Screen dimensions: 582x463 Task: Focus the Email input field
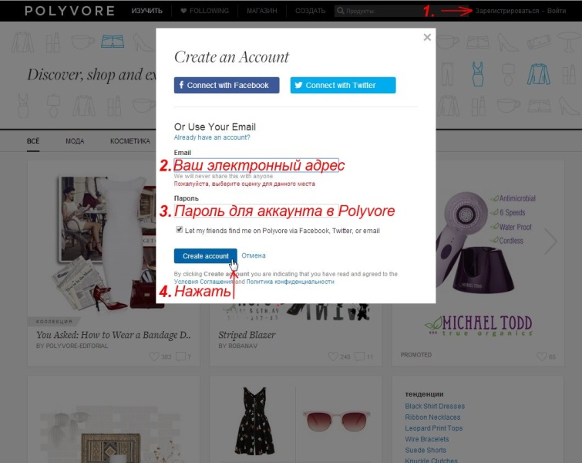point(257,165)
